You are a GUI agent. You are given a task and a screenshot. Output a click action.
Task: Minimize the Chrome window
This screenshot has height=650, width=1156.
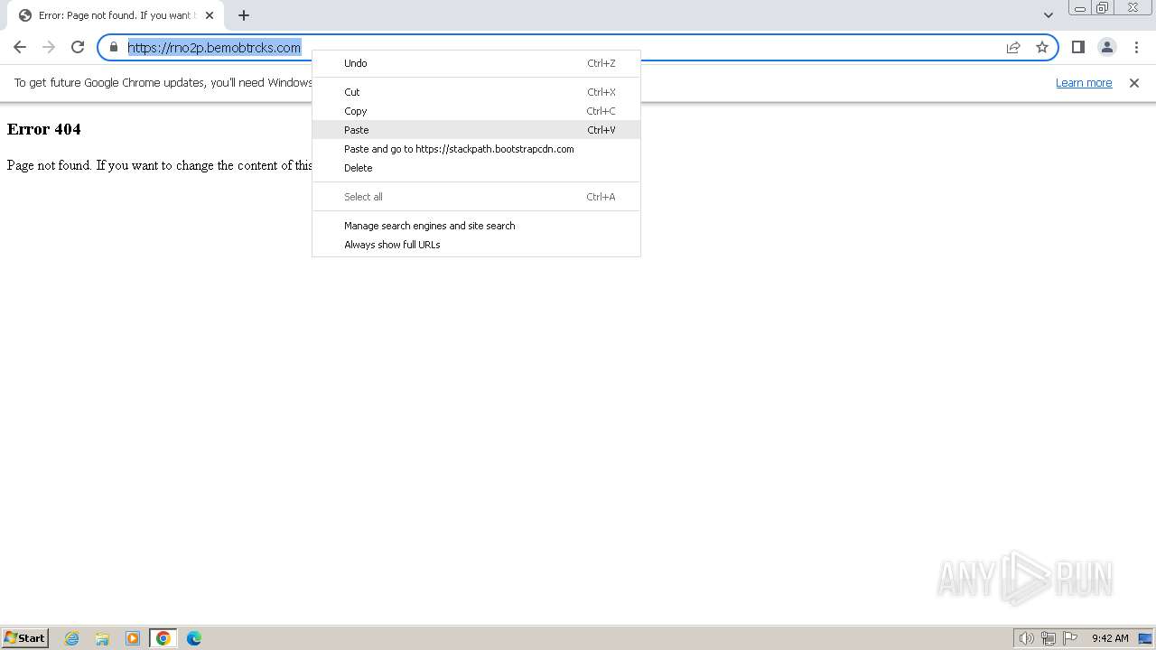point(1079,8)
